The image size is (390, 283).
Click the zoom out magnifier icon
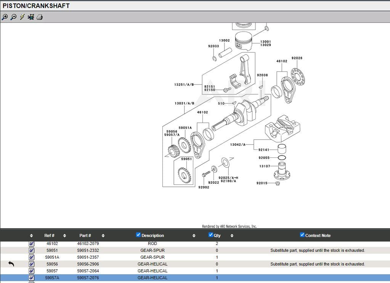13,17
